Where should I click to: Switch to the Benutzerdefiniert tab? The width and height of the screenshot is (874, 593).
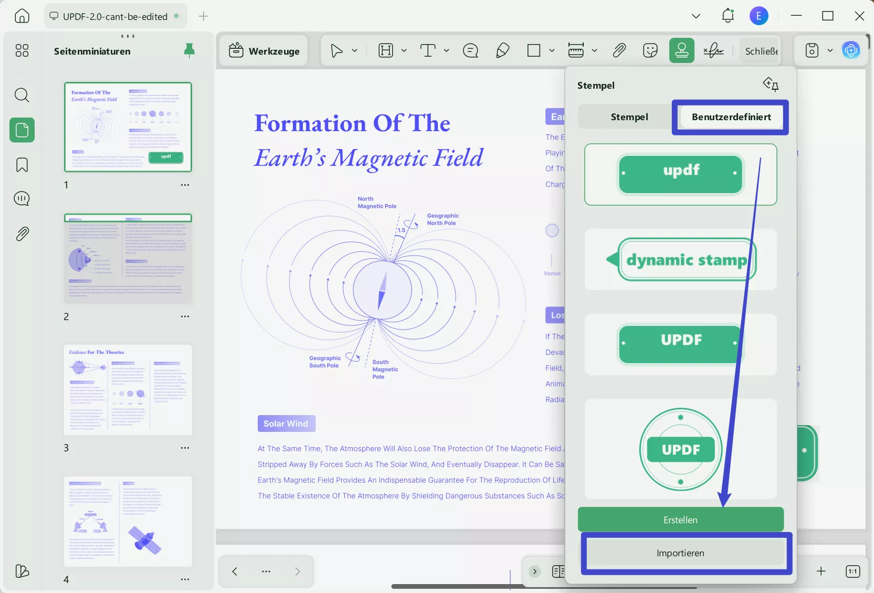tap(731, 117)
